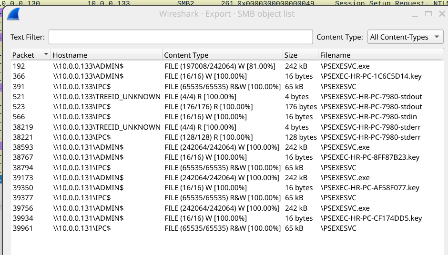Sort by Filename column header
The image size is (448, 255).
[380, 55]
